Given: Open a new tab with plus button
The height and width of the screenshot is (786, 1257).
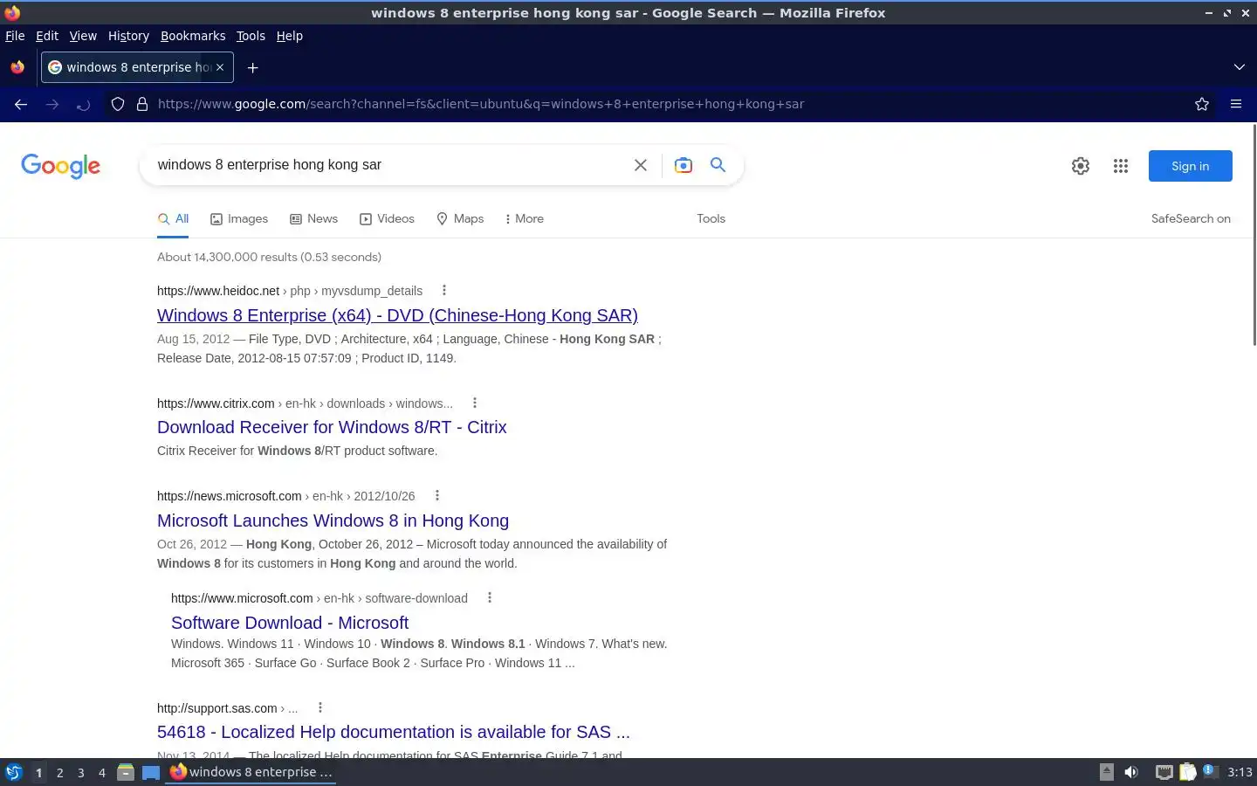Looking at the screenshot, I should 252,67.
